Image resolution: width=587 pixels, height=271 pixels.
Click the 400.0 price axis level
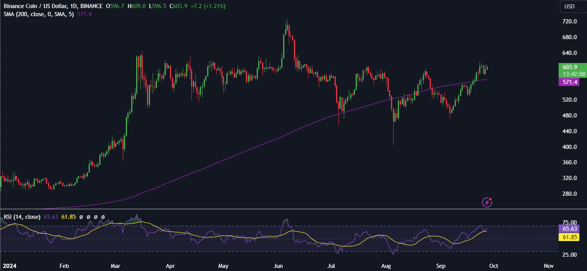(x=570, y=147)
